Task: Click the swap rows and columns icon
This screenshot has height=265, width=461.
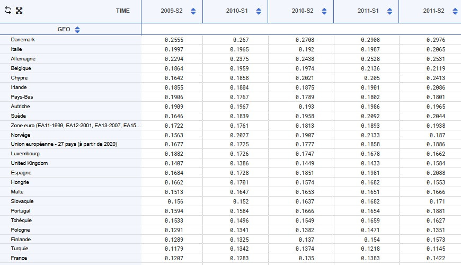Action: [x=8, y=10]
